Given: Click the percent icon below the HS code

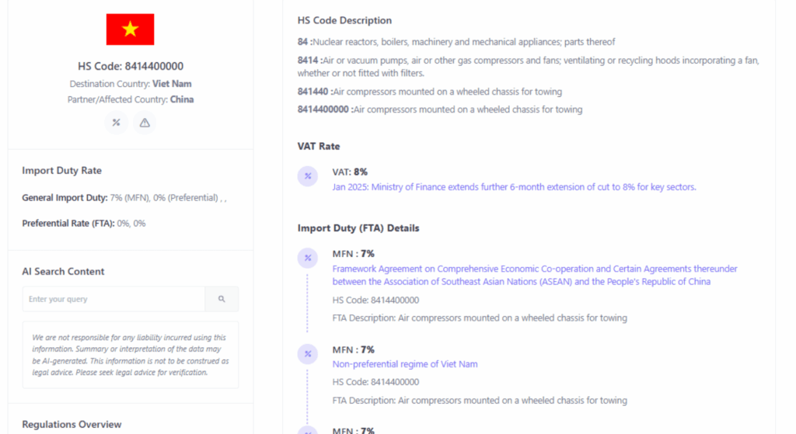Looking at the screenshot, I should click(116, 123).
